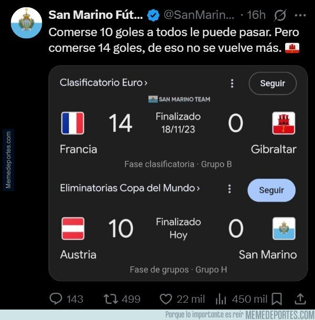Bookmark this tweet
Screen dimensions: 315x320
(x=277, y=299)
